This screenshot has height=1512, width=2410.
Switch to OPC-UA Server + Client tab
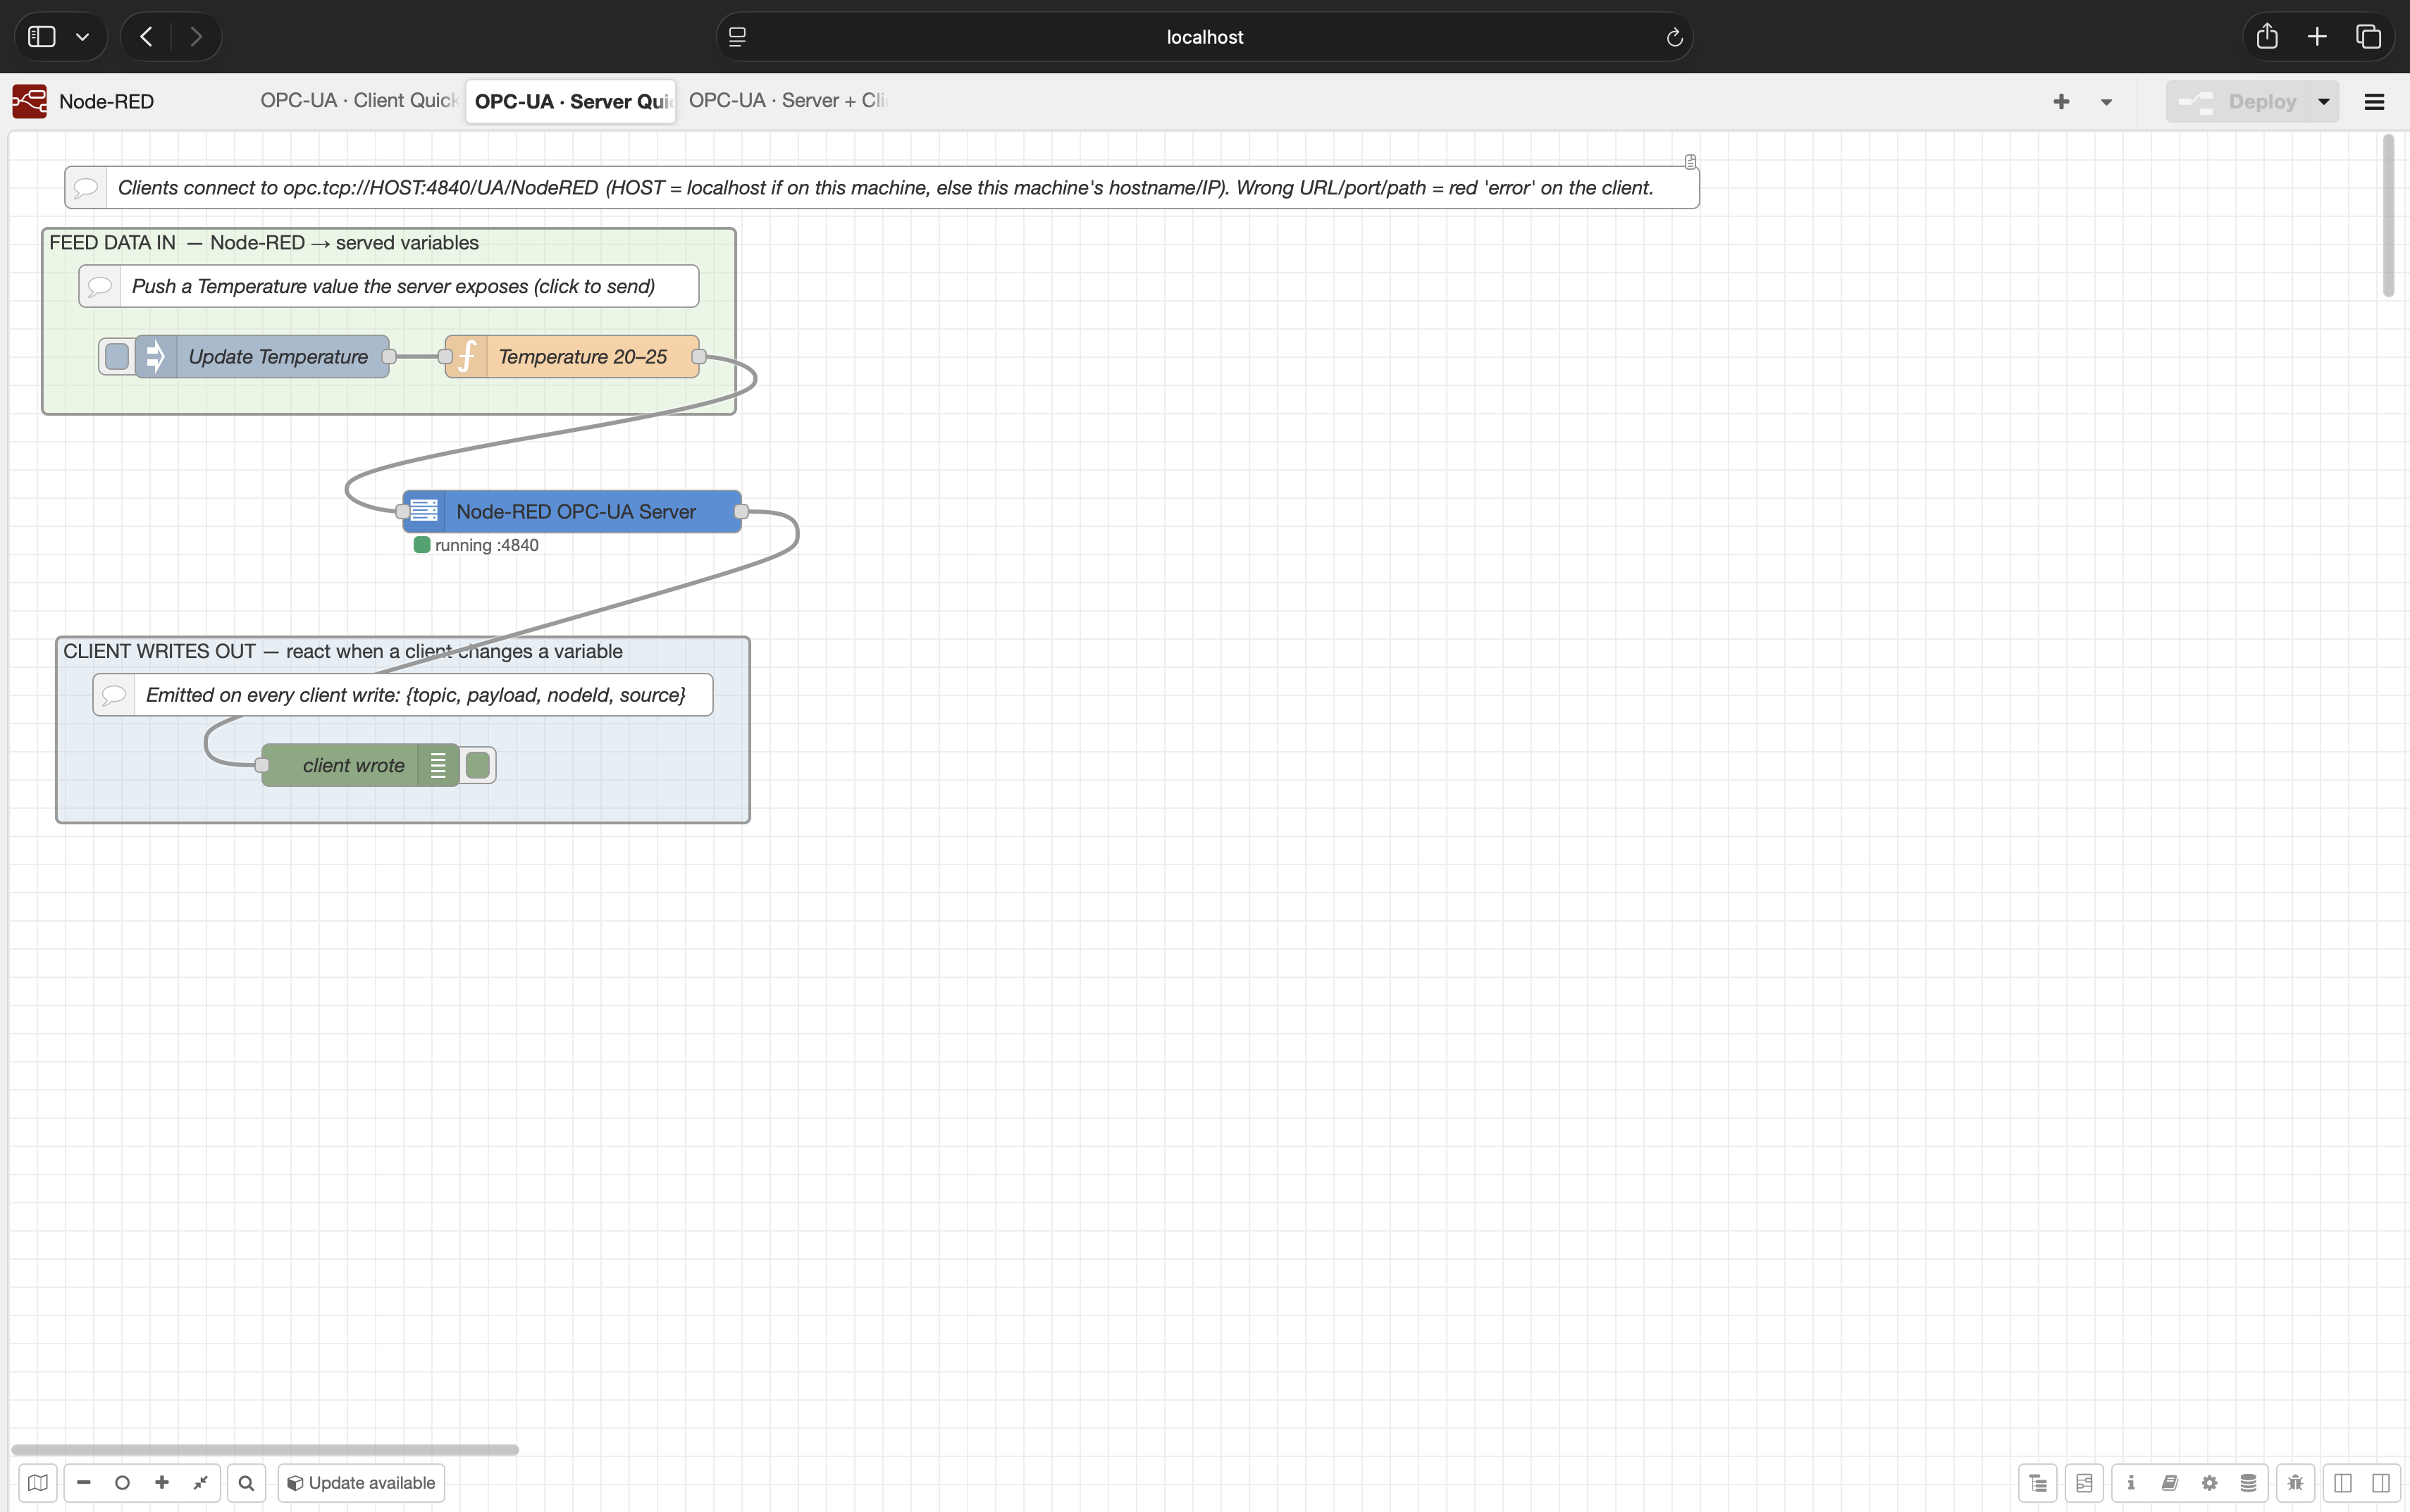click(x=787, y=101)
